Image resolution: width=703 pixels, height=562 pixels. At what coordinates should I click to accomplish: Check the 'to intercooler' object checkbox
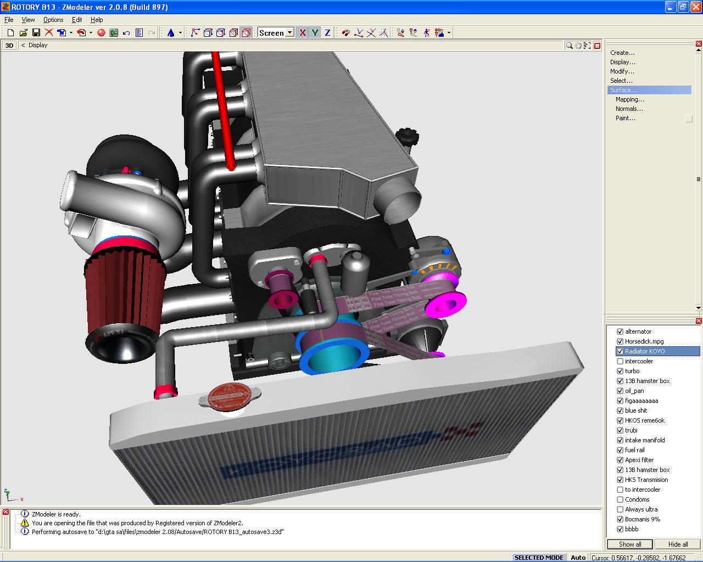(620, 490)
